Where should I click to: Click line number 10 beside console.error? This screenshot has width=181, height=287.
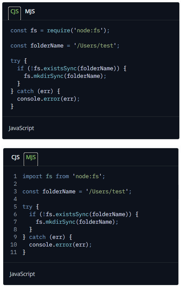[14, 245]
